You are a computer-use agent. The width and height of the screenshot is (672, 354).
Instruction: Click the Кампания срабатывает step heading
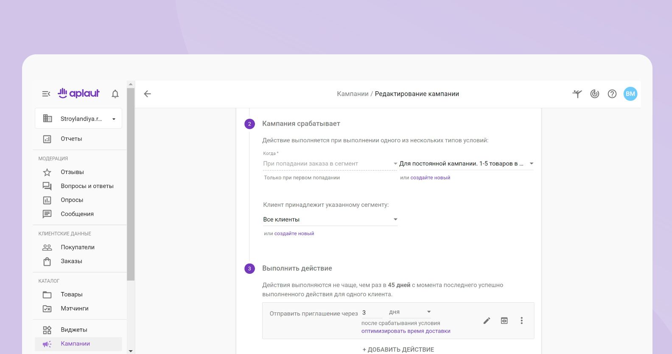pos(301,124)
